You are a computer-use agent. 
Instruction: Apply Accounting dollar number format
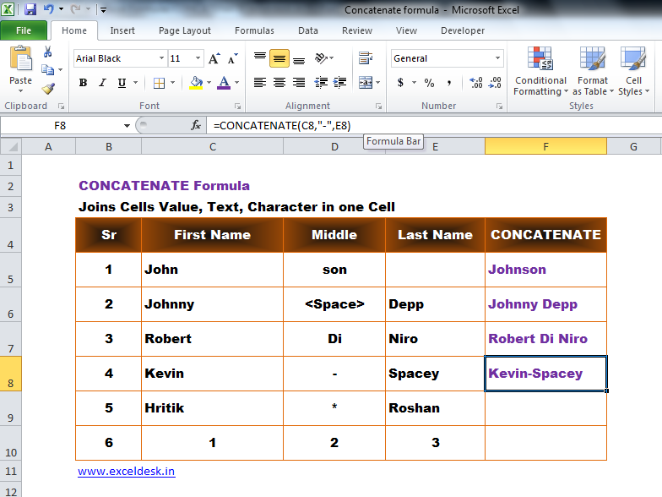pyautogui.click(x=400, y=83)
